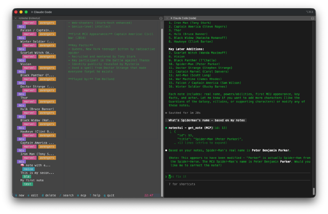
Task: Open the 'This is my secon...' note
Action: (37, 173)
